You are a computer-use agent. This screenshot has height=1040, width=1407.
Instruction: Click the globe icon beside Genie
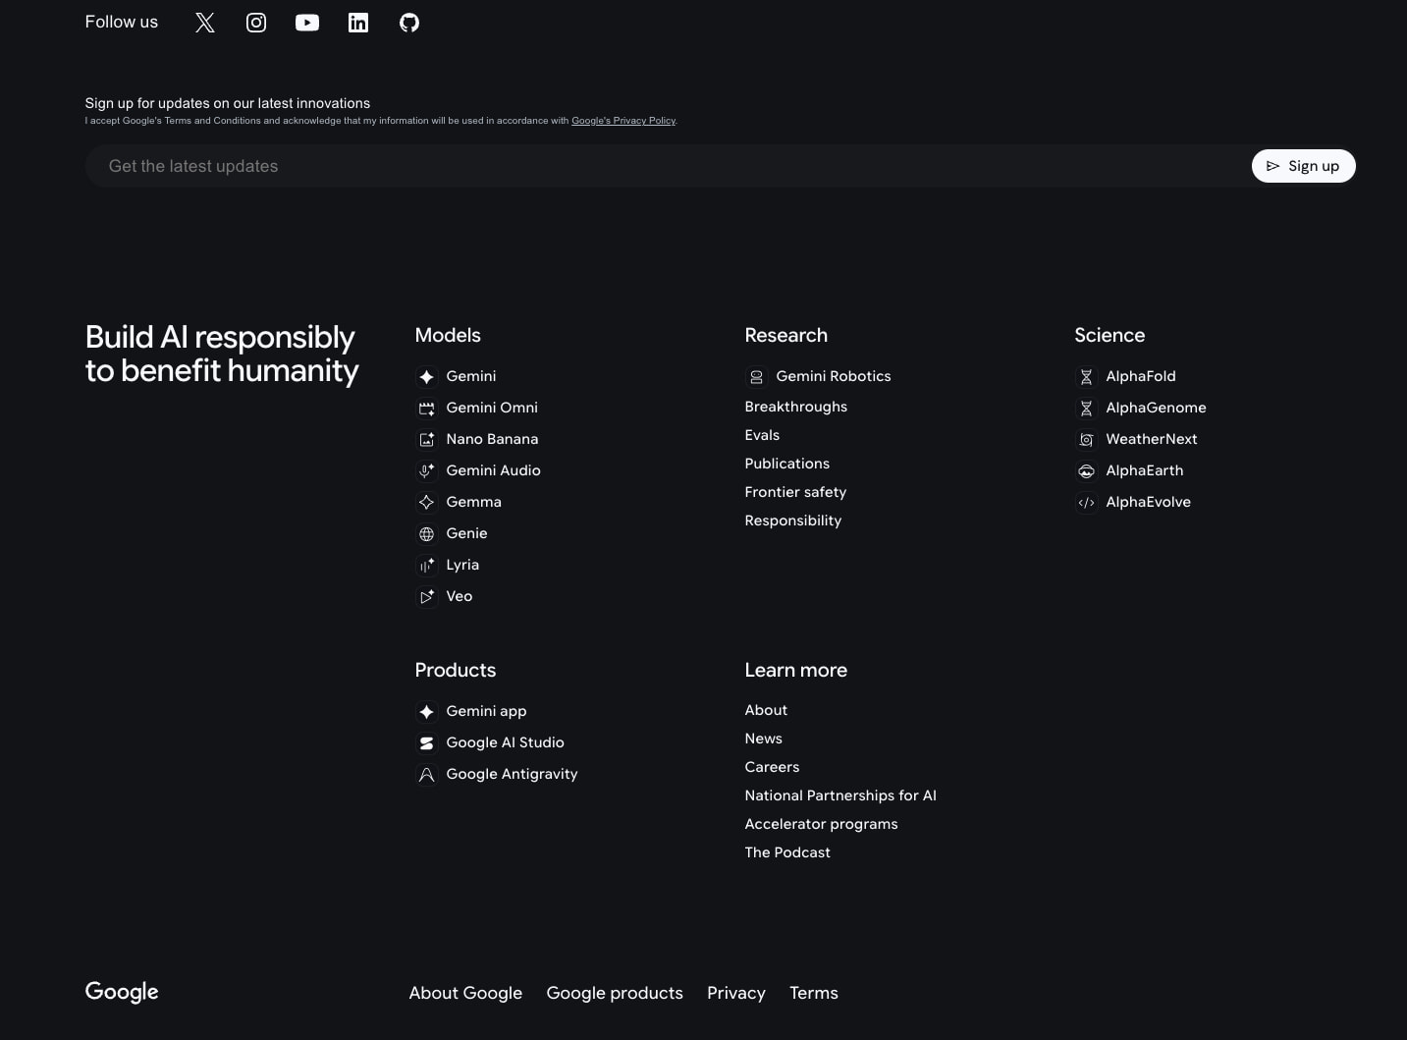point(427,534)
